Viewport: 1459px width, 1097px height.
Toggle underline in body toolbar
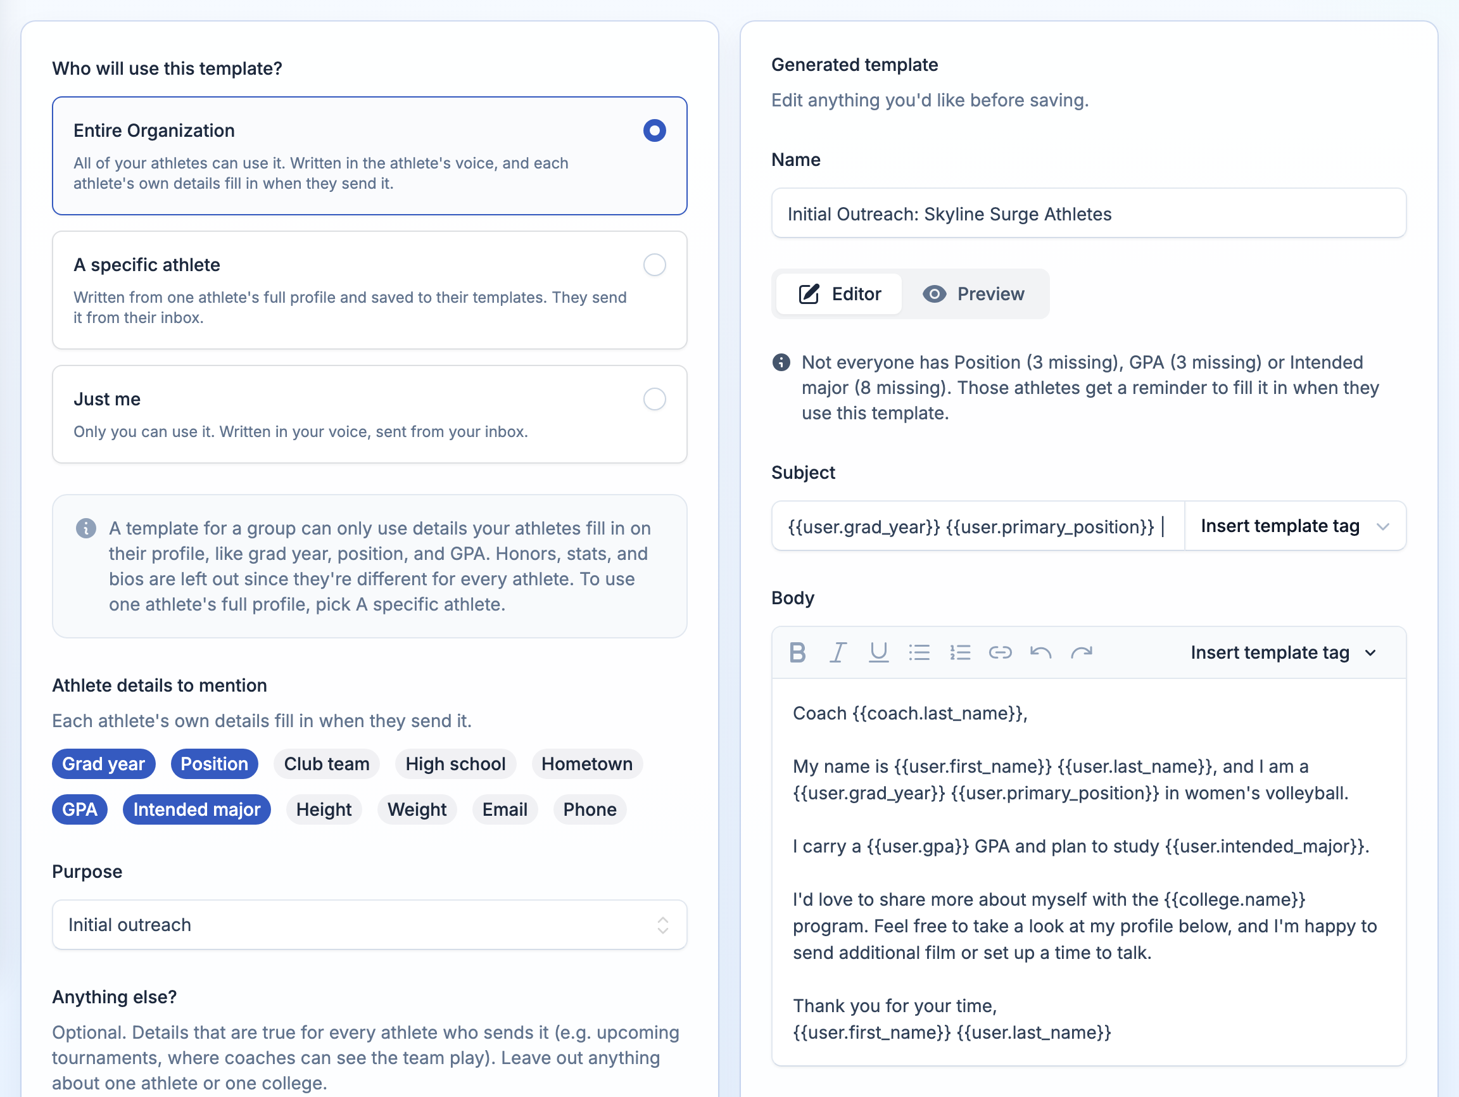(x=878, y=652)
